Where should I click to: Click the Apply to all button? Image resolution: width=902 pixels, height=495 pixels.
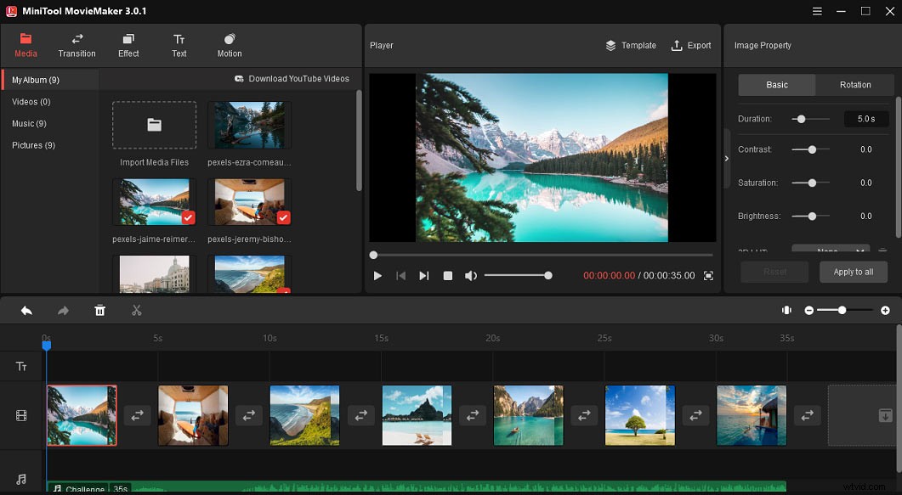[x=853, y=272]
